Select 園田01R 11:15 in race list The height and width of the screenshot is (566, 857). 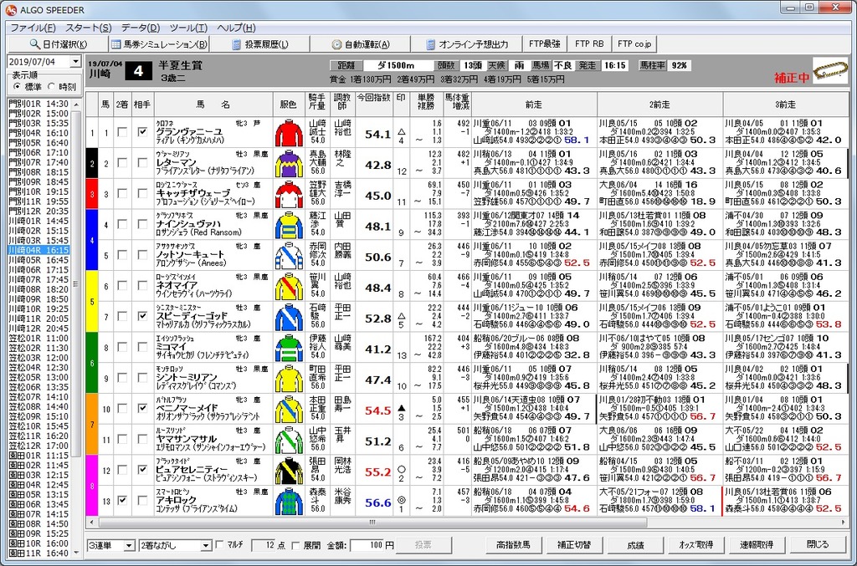click(38, 455)
